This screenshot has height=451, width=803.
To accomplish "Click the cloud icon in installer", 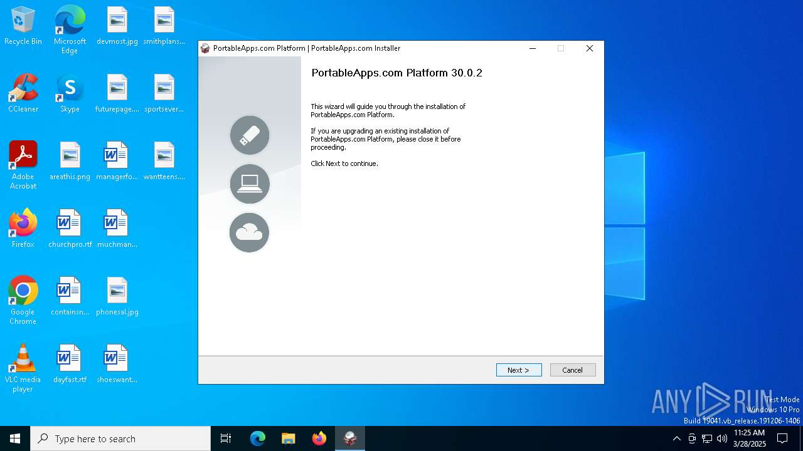I will pos(250,232).
